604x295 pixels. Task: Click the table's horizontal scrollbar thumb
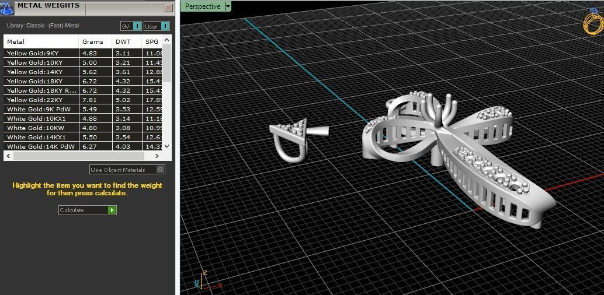(x=79, y=156)
